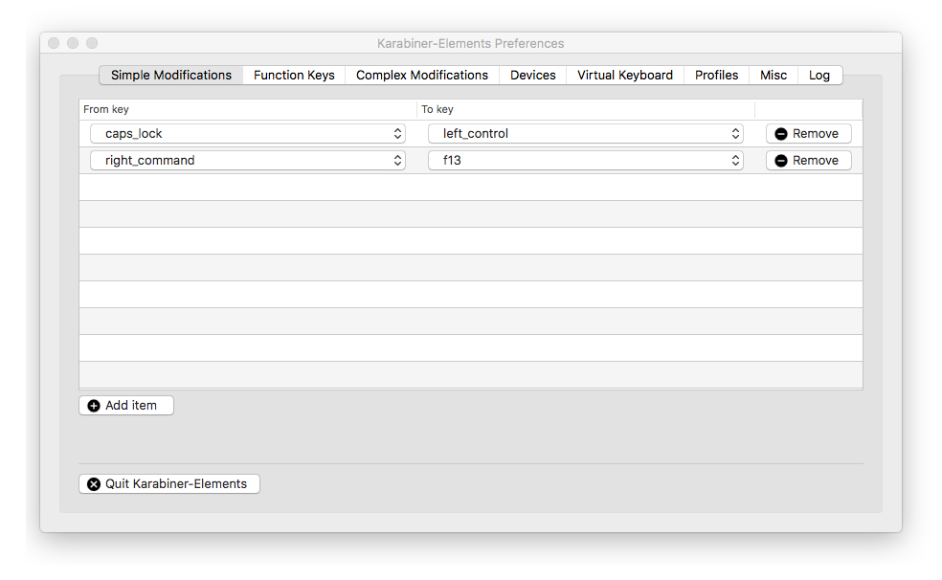
Task: Click the Add item button
Action: tap(126, 405)
